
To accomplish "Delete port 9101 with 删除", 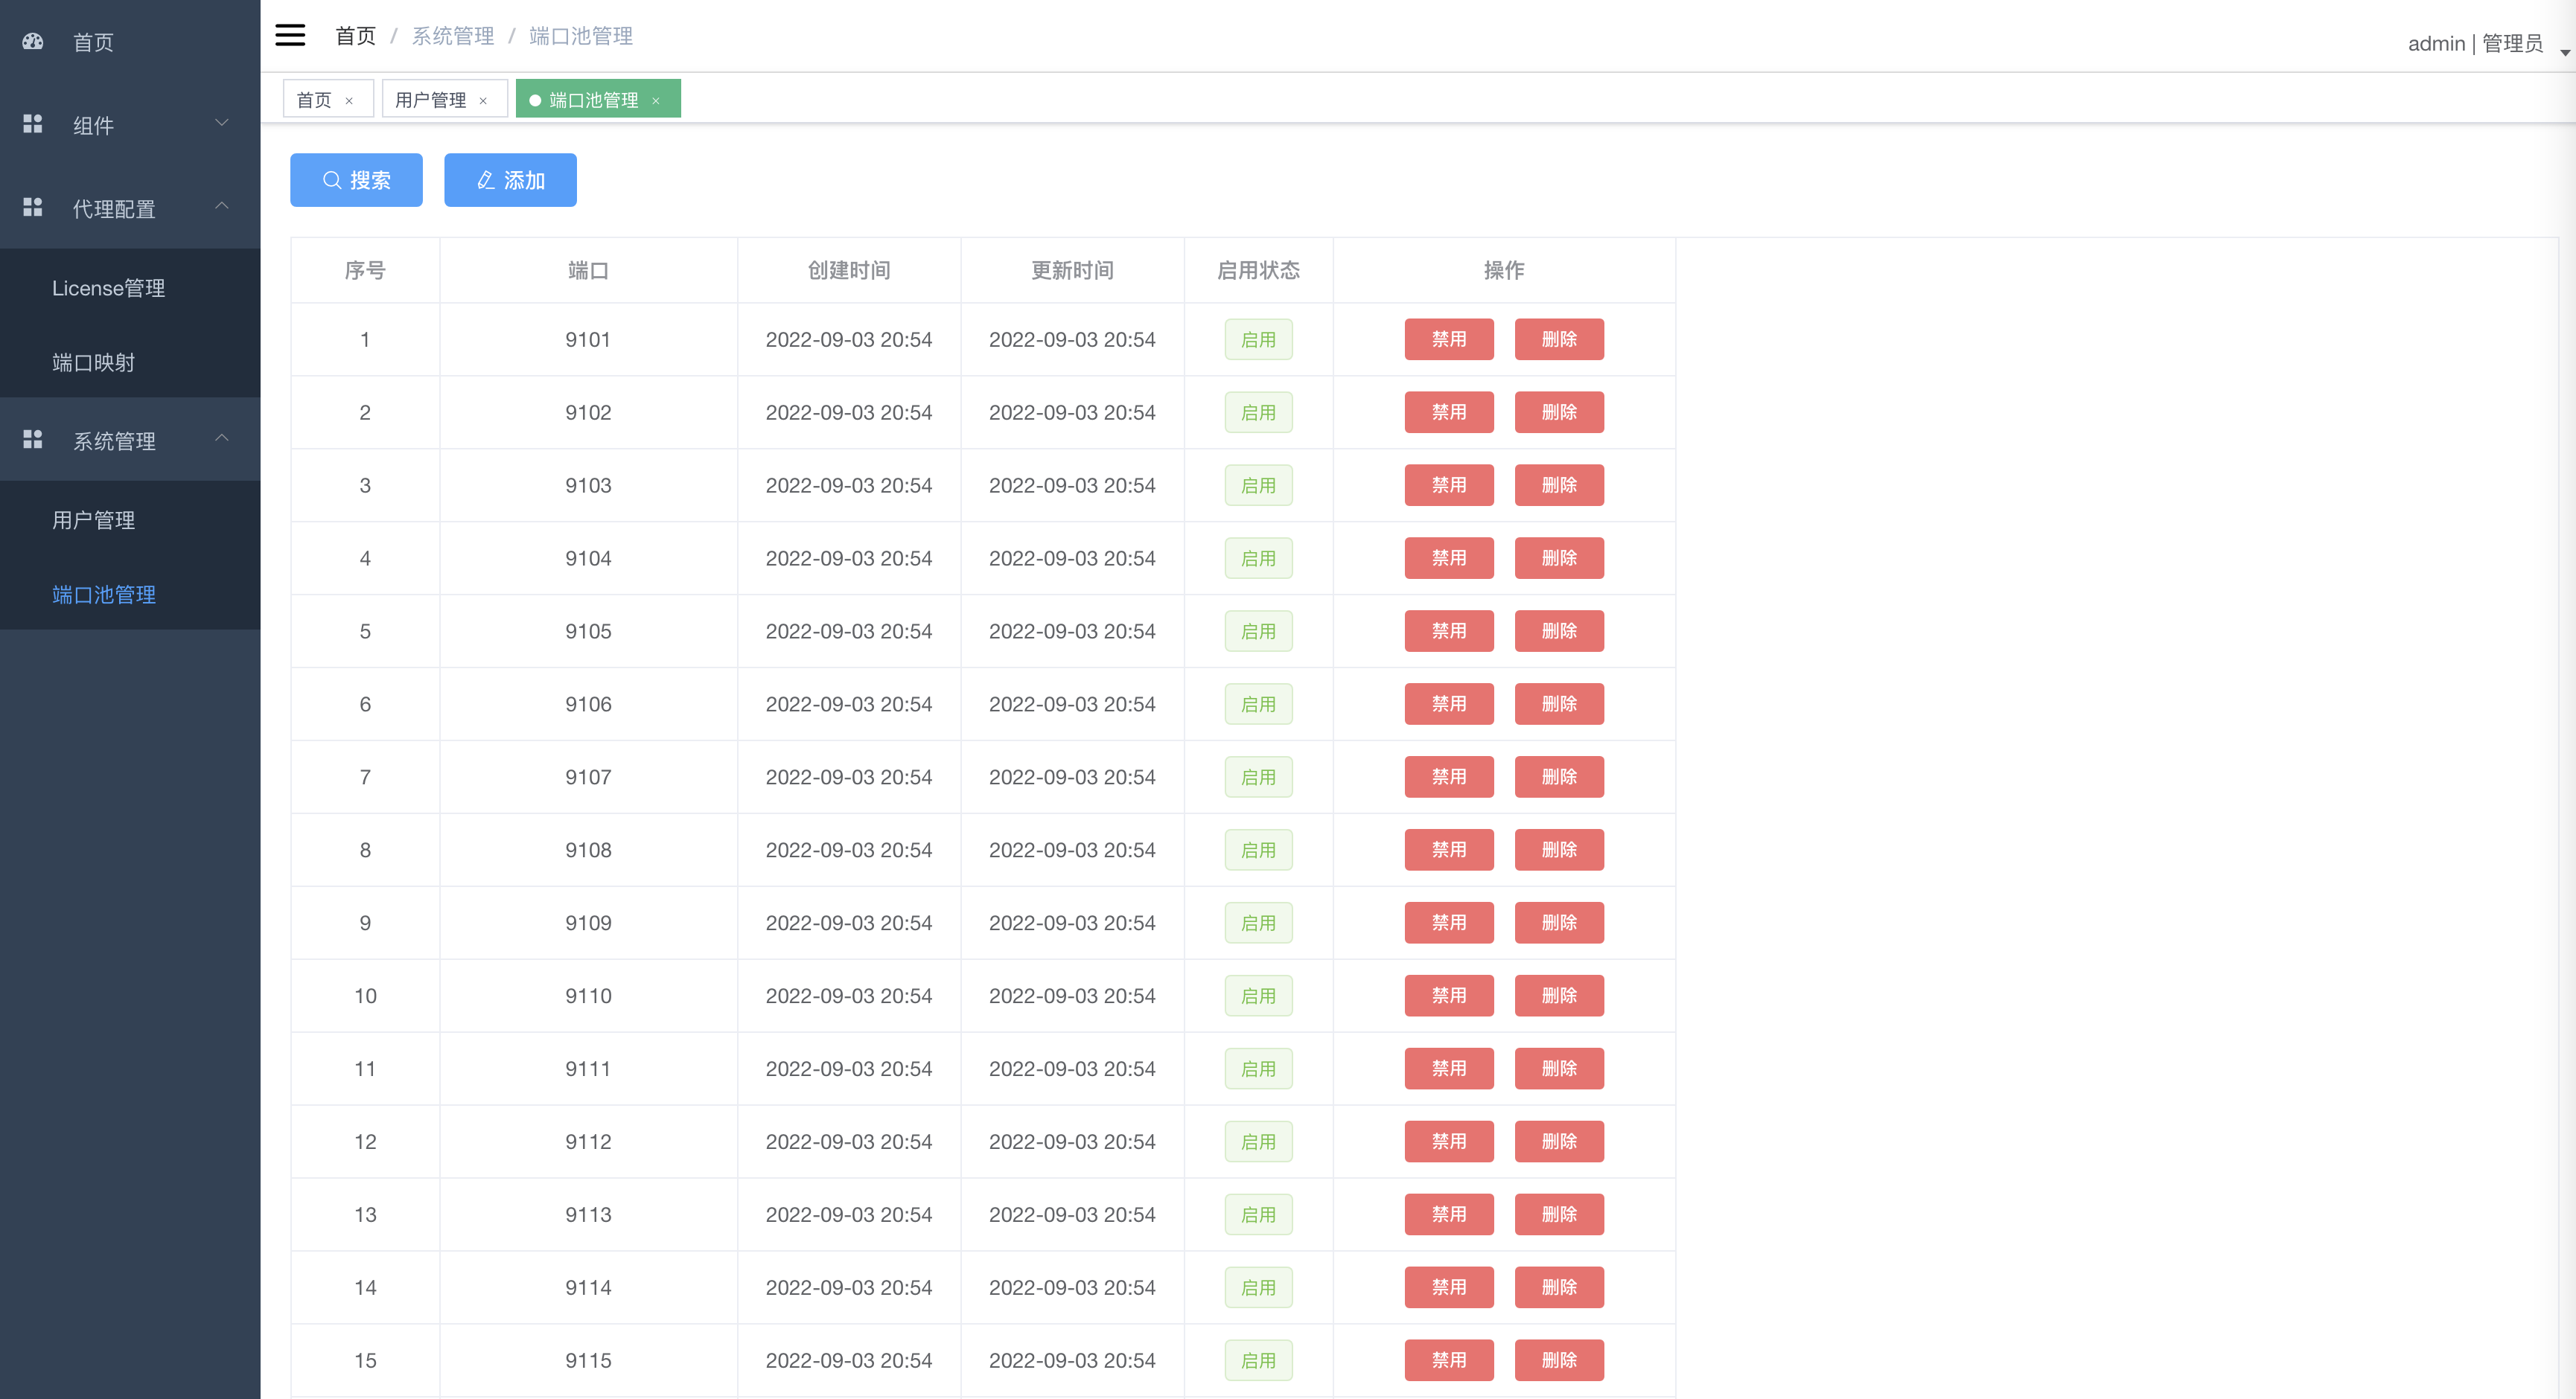I will click(x=1559, y=339).
